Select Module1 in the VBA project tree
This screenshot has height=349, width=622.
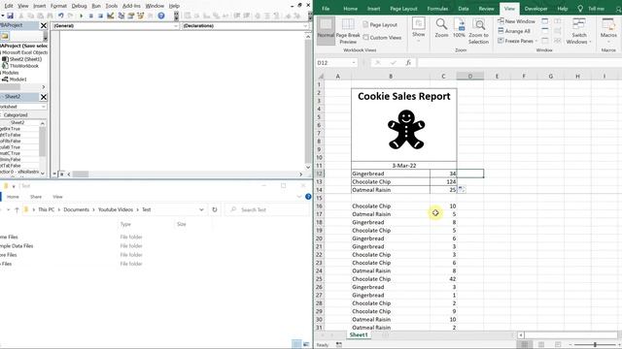17,79
